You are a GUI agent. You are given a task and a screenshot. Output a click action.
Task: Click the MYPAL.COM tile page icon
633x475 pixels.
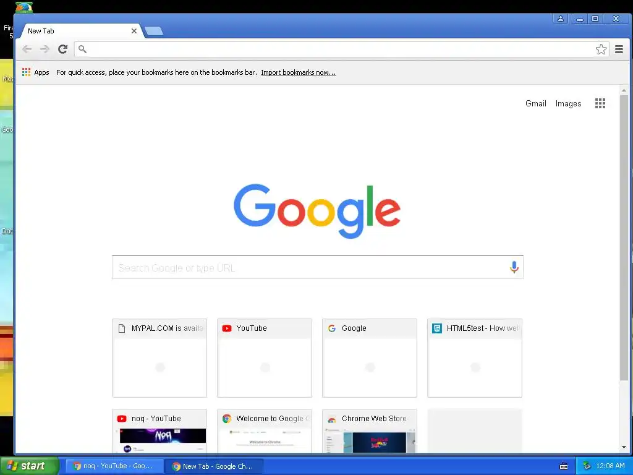122,328
